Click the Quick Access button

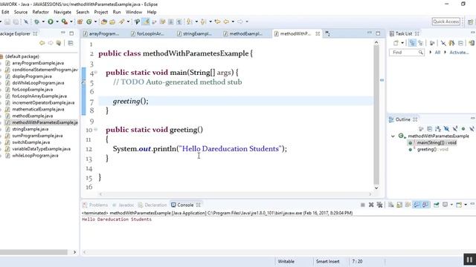(446, 22)
